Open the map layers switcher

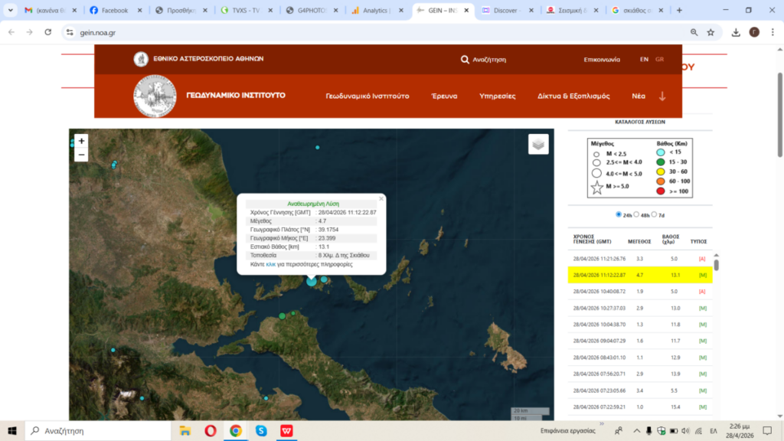point(538,144)
